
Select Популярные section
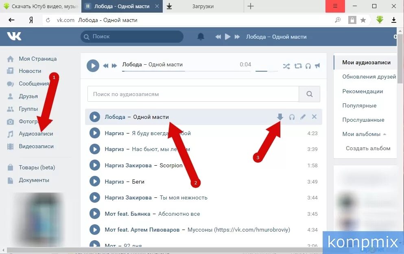(x=359, y=105)
